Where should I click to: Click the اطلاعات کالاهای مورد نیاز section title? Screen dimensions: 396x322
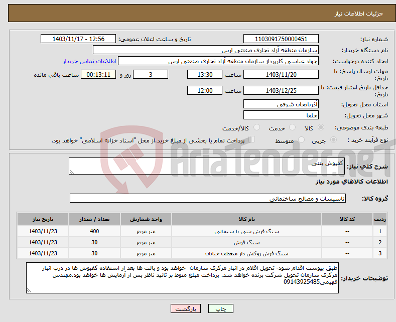click(351, 182)
